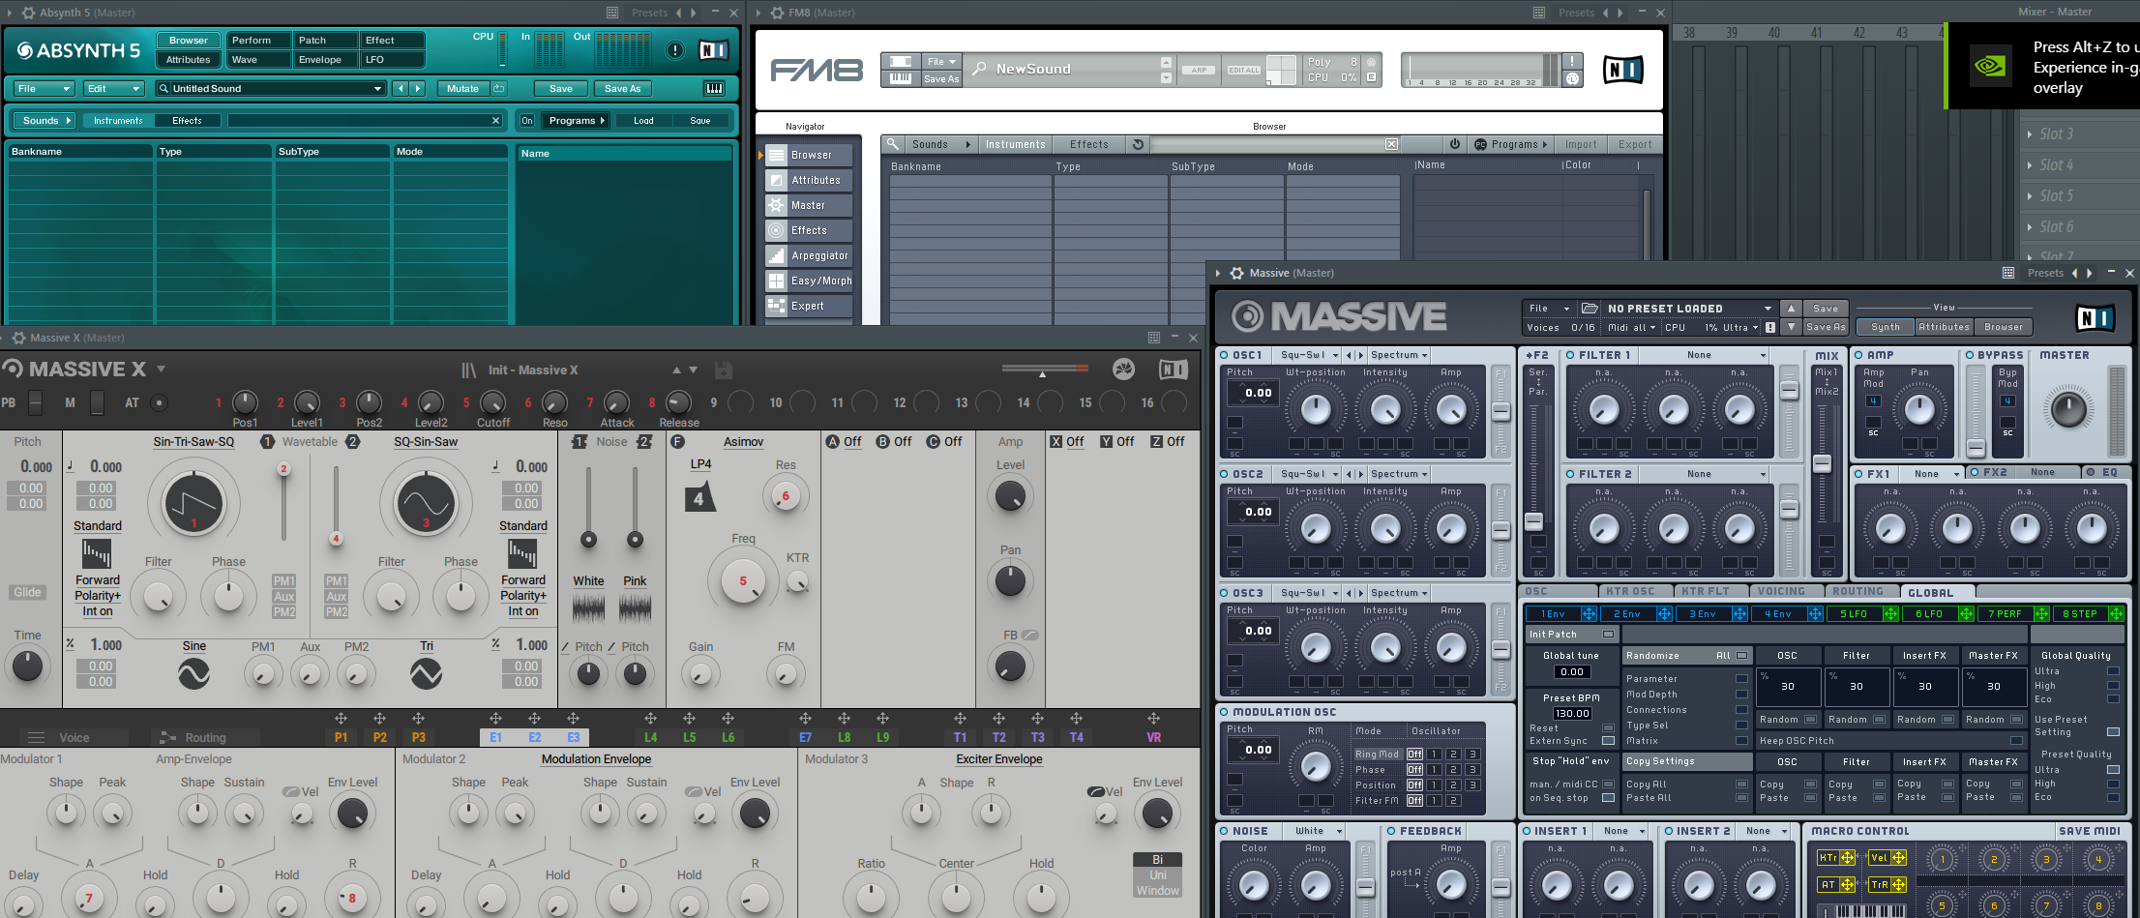Select the E1 modulation slot in Massive X

pyautogui.click(x=496, y=737)
